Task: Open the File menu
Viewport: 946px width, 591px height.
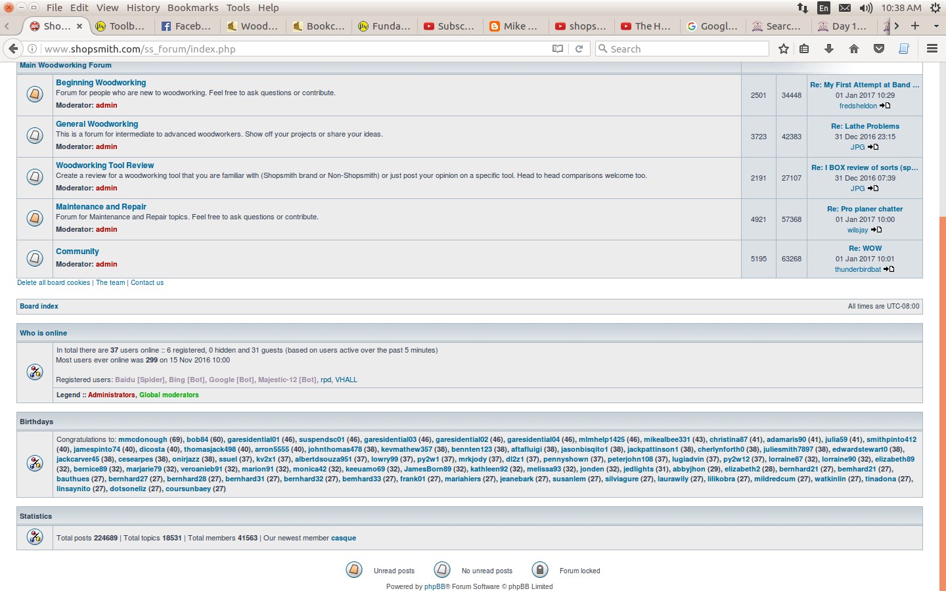Action: (x=55, y=8)
